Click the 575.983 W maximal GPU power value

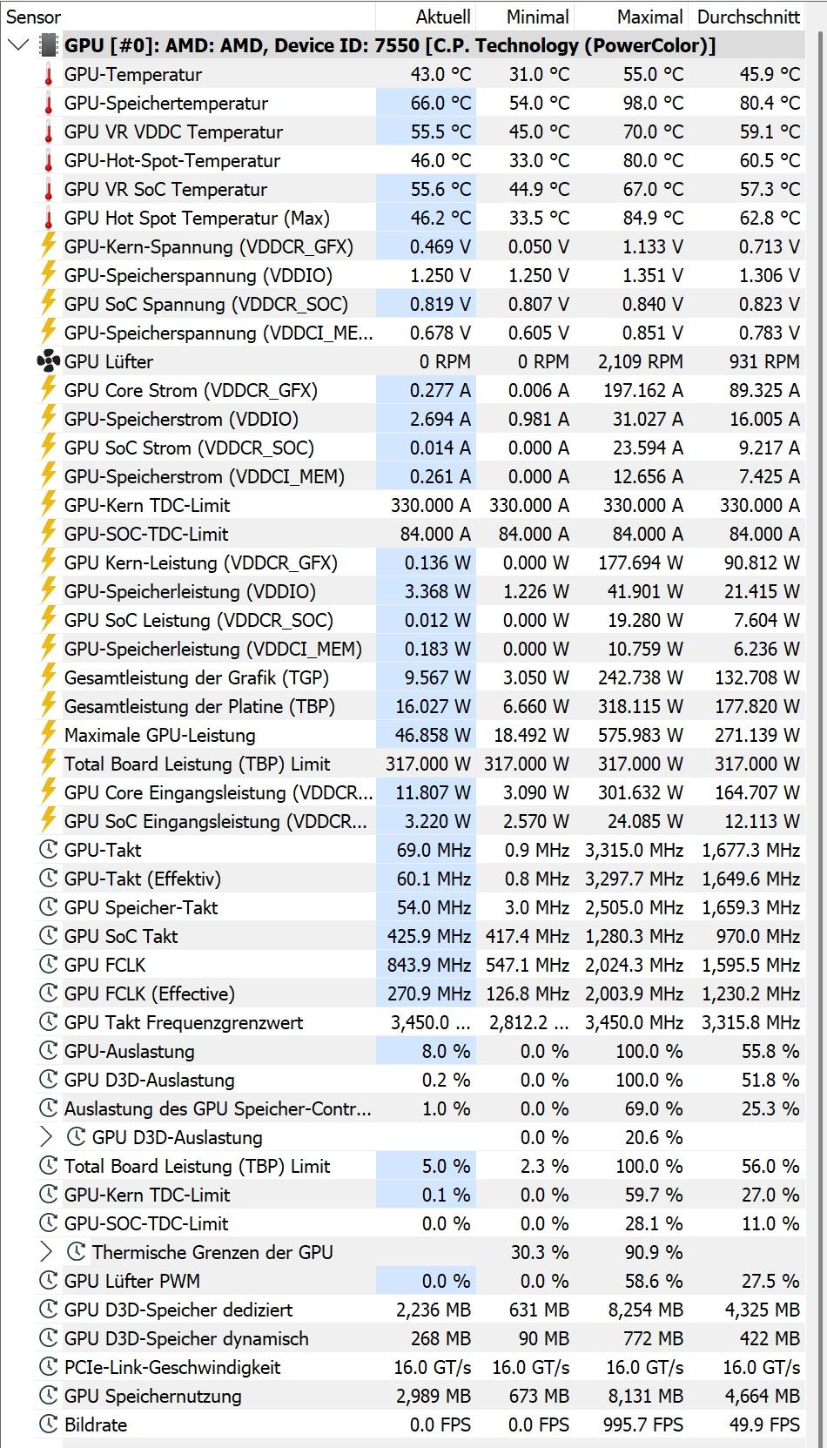pyautogui.click(x=641, y=735)
